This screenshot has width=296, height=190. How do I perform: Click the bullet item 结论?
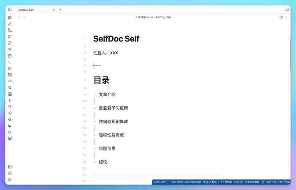[103, 162]
